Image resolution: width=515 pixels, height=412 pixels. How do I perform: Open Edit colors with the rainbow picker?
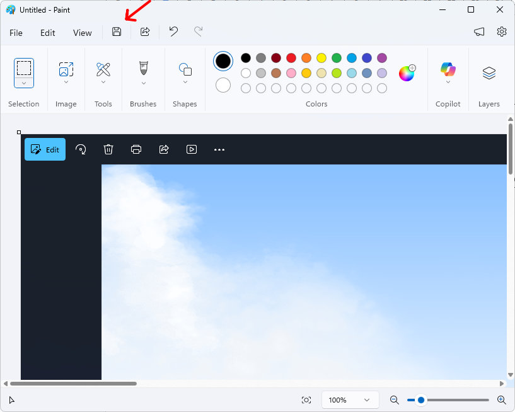[x=406, y=72]
